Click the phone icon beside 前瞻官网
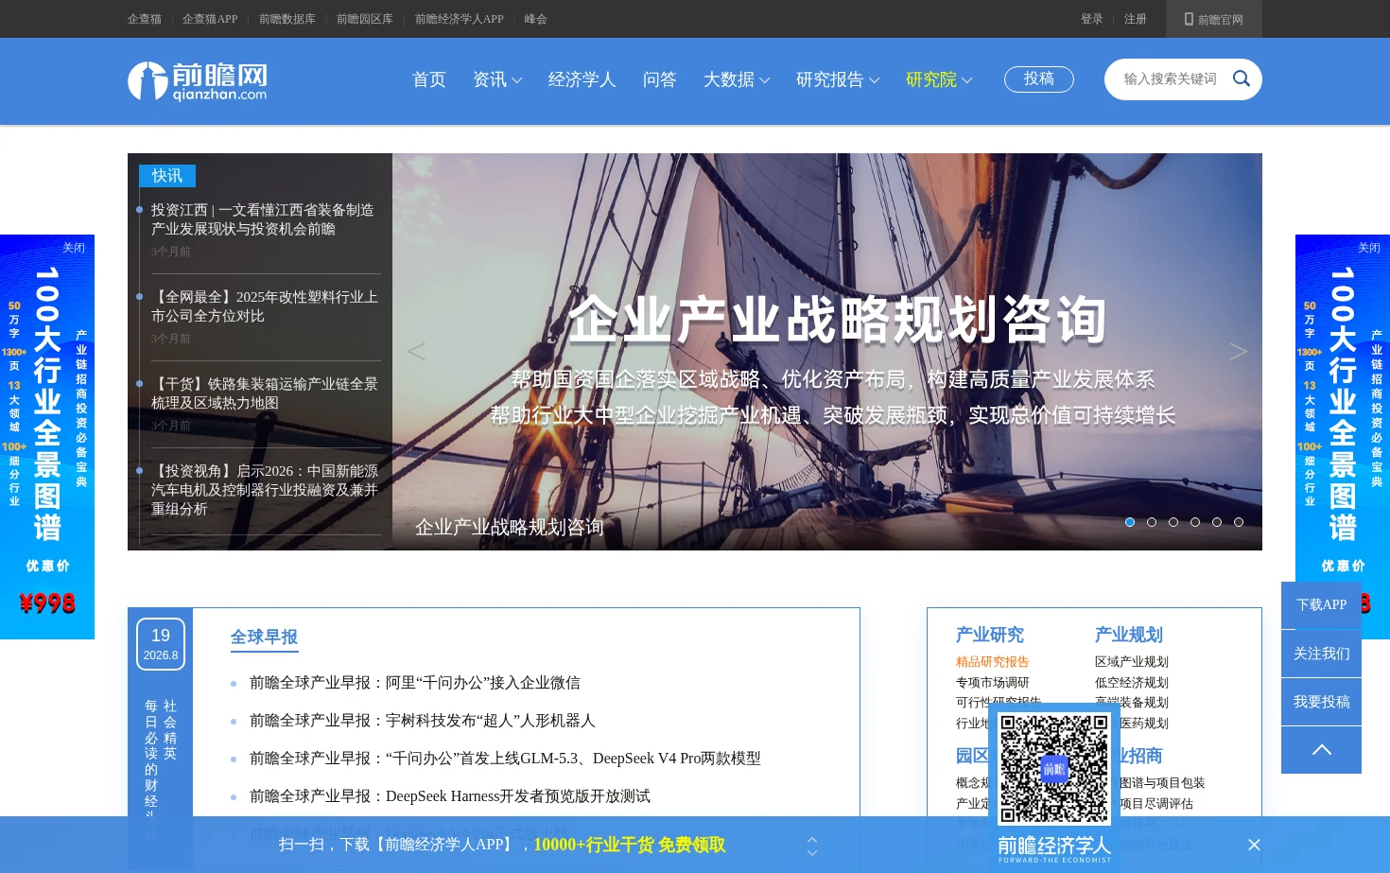This screenshot has height=873, width=1390. 1189,19
